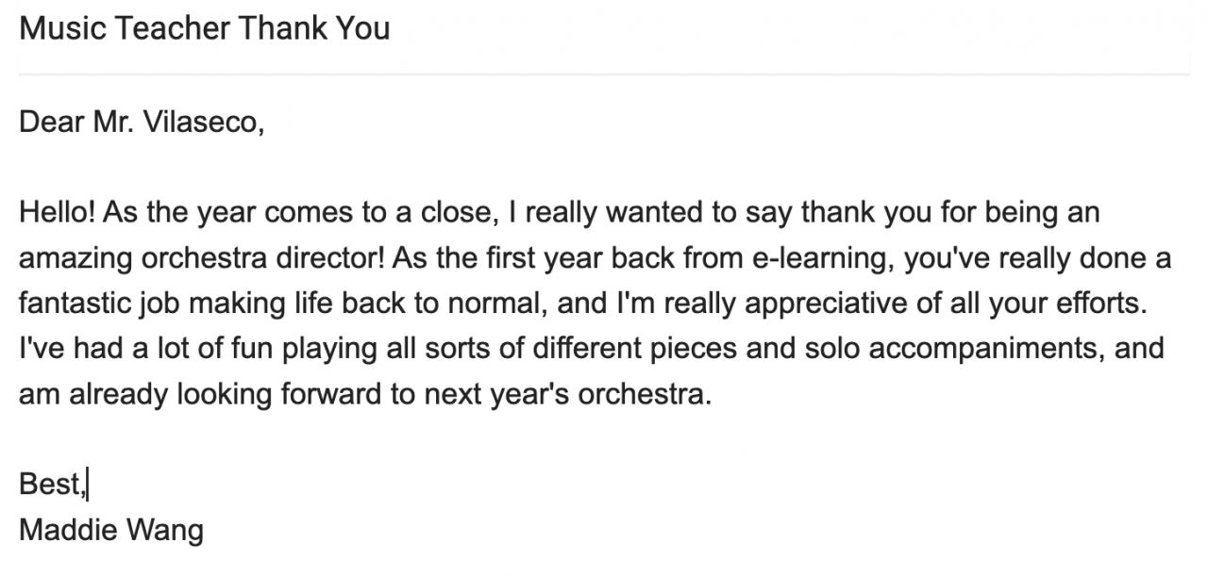Screen dimensions: 1208x576
Task: Click the divider line below the subject
Action: (604, 74)
